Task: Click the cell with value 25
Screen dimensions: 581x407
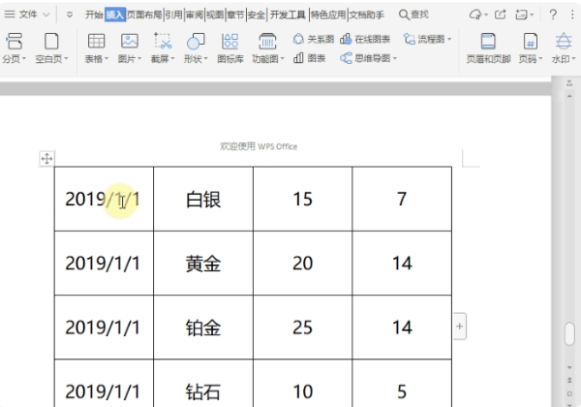Action: coord(303,328)
